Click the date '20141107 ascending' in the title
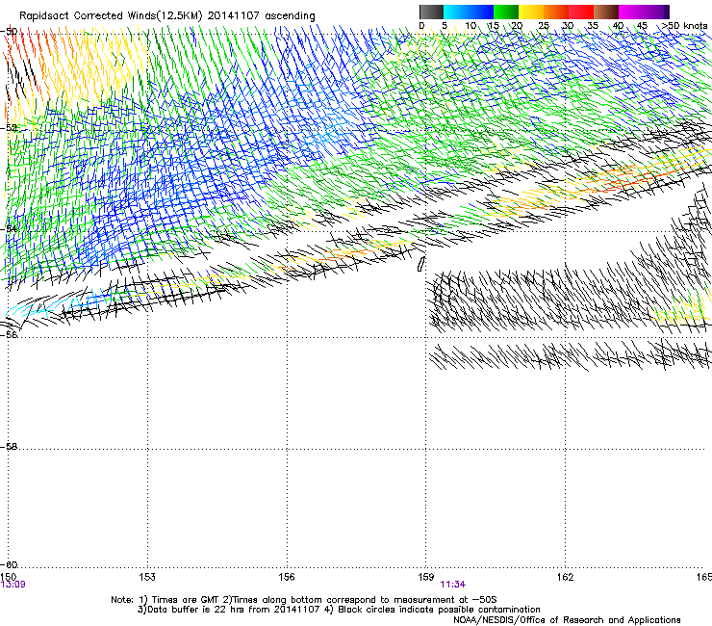 click(261, 16)
